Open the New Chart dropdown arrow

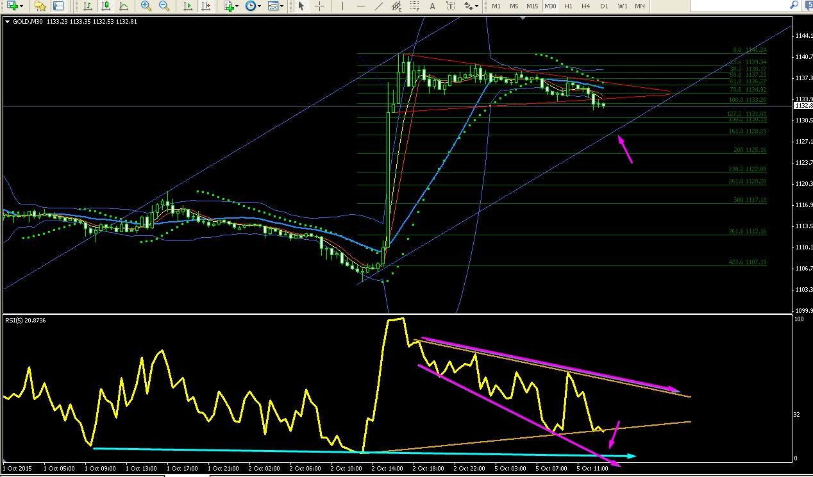22,6
